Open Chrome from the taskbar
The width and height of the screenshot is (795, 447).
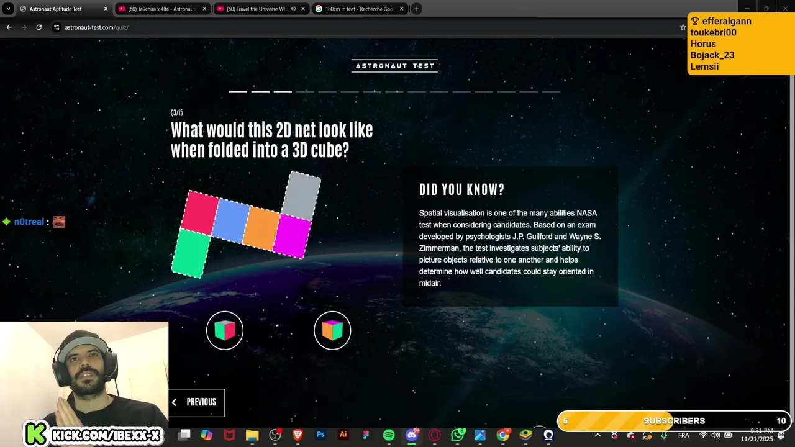coord(503,435)
